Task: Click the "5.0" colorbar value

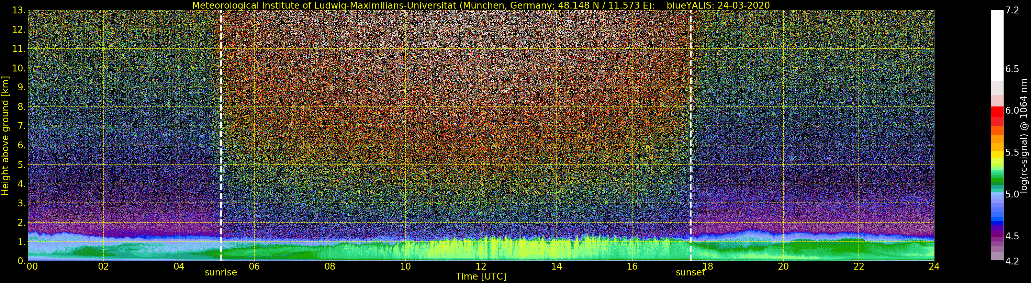Action: [x=1012, y=194]
